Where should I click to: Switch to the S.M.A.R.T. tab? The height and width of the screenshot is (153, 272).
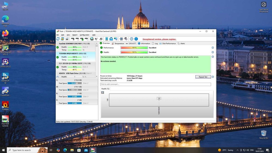[x=131, y=43]
